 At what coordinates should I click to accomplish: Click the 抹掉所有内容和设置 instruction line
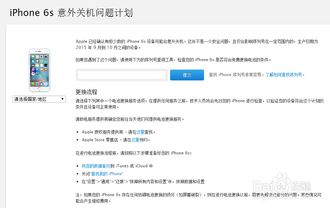[x=143, y=182]
